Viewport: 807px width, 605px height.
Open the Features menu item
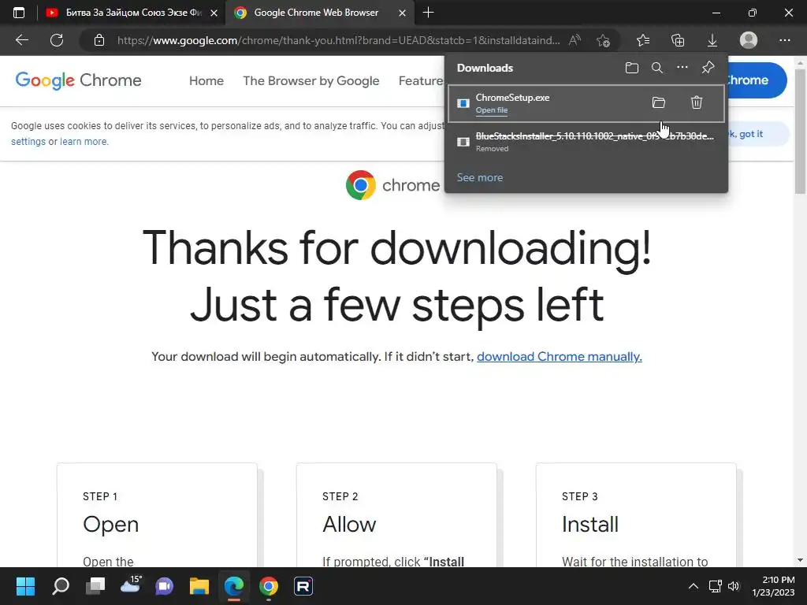point(421,81)
